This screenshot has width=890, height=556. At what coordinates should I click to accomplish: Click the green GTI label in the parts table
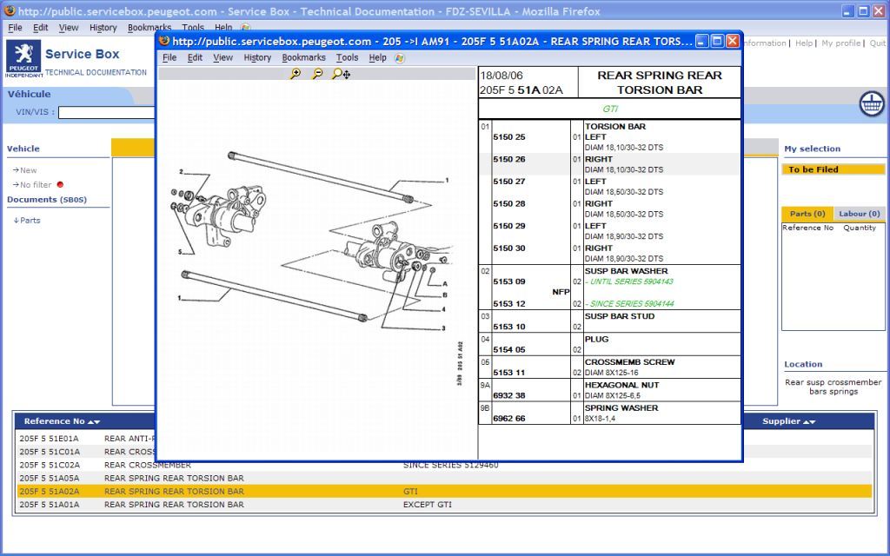[x=610, y=109]
